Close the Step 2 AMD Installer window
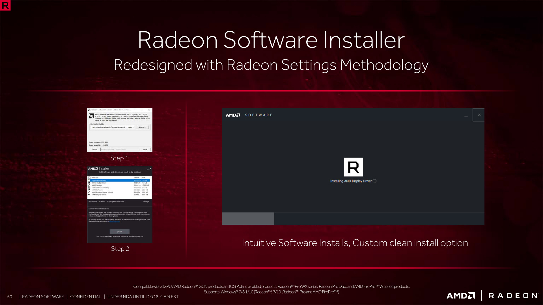543x305 pixels. tap(150, 169)
